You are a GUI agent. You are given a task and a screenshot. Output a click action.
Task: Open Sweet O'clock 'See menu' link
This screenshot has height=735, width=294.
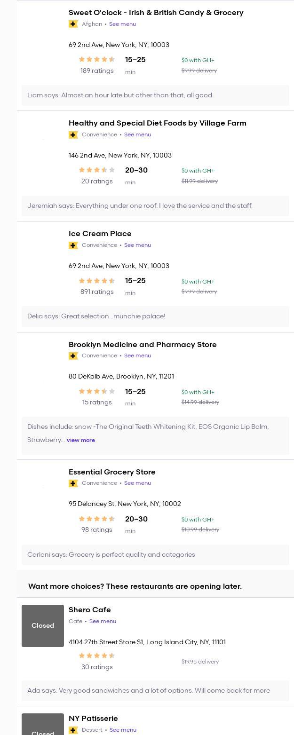click(x=122, y=24)
